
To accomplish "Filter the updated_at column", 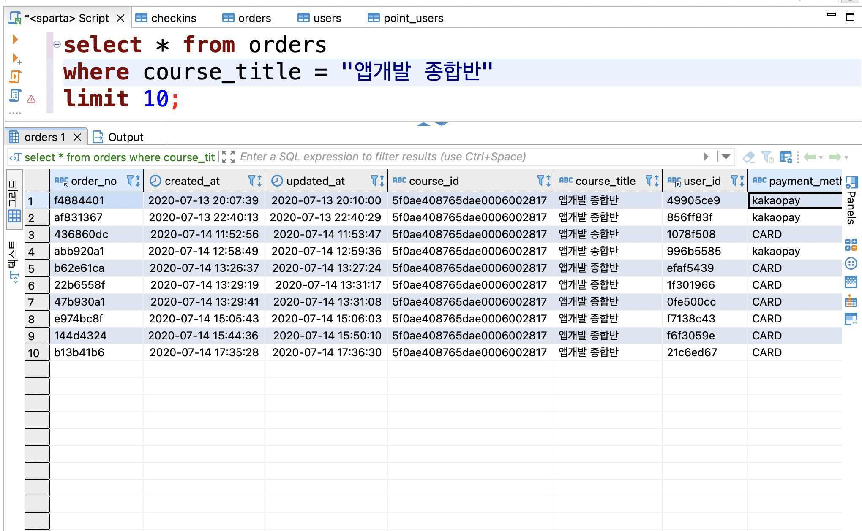I will (374, 181).
